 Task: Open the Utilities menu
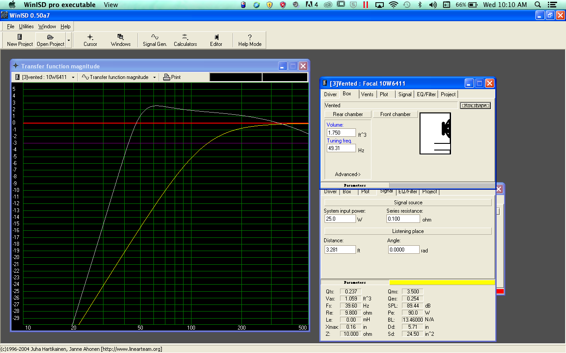coord(27,26)
